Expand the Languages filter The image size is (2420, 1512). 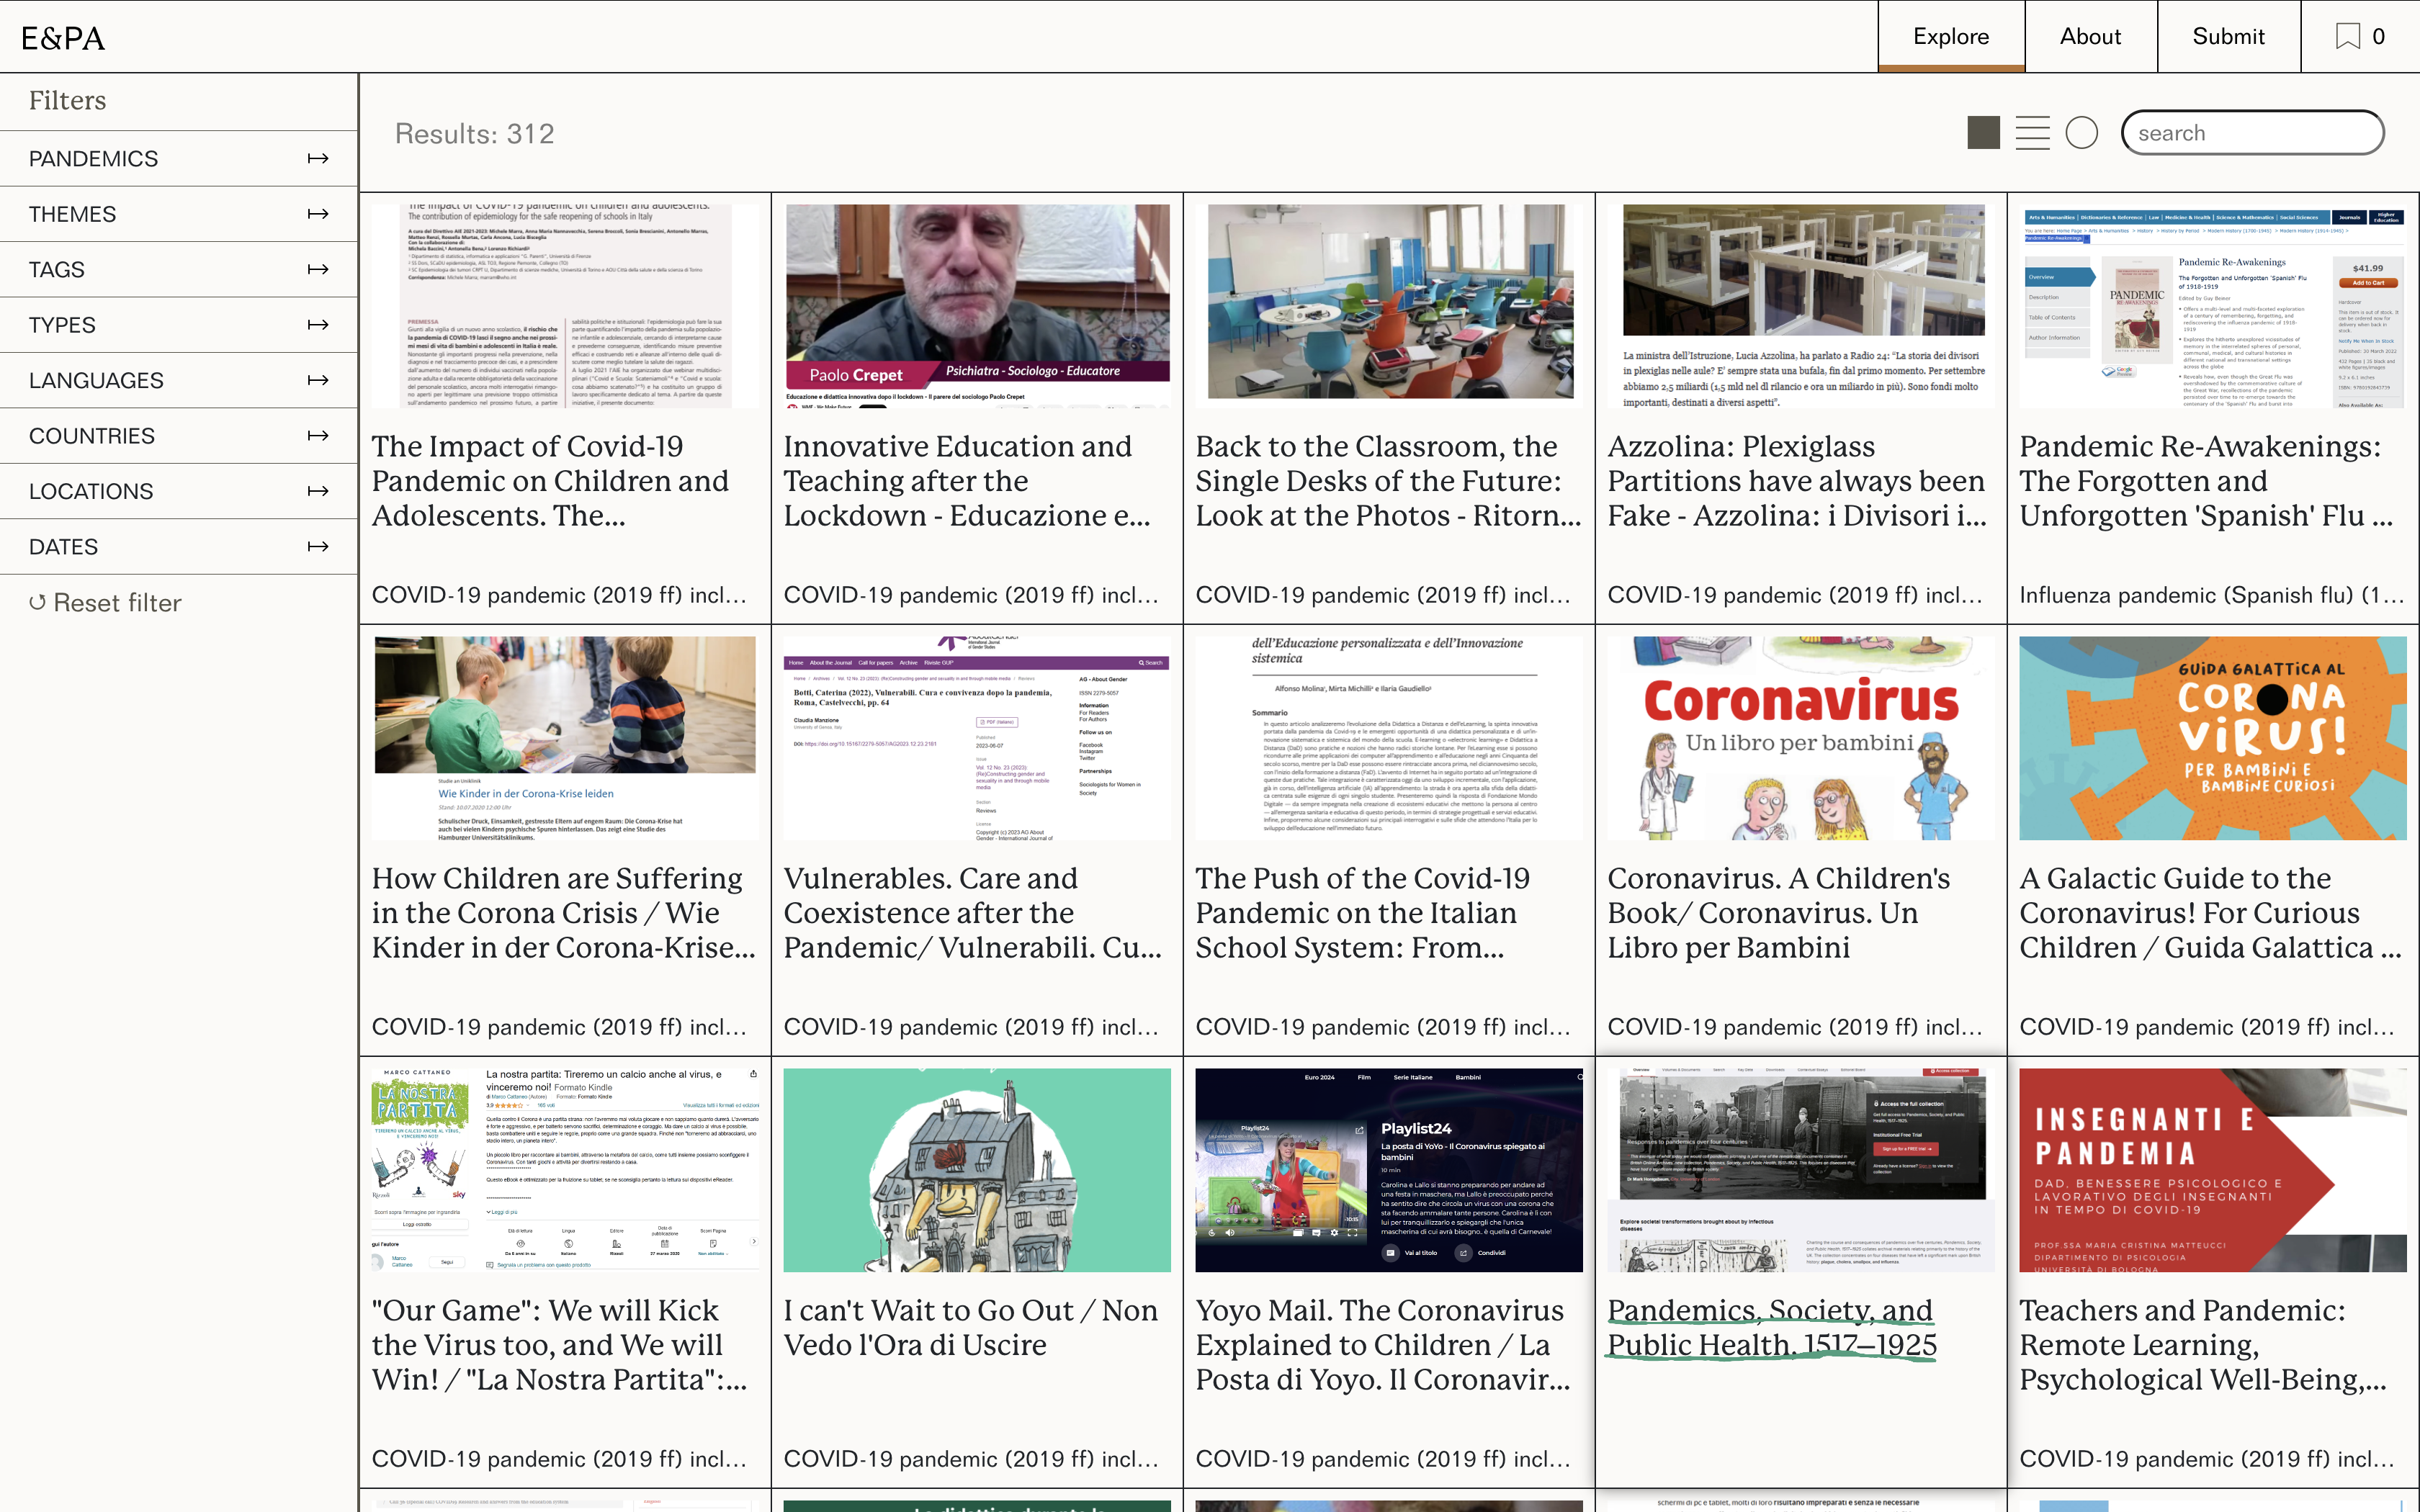coord(179,381)
